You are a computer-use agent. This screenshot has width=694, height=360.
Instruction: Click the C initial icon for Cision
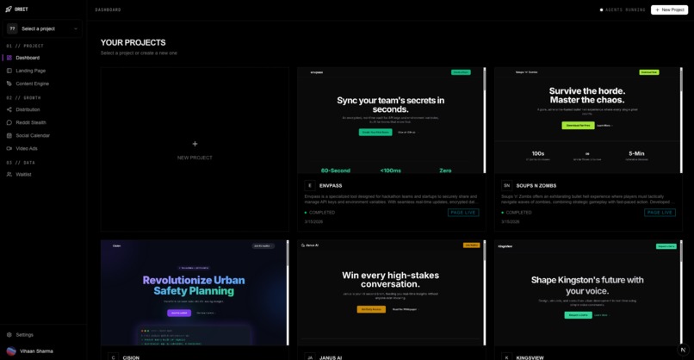pyautogui.click(x=114, y=357)
